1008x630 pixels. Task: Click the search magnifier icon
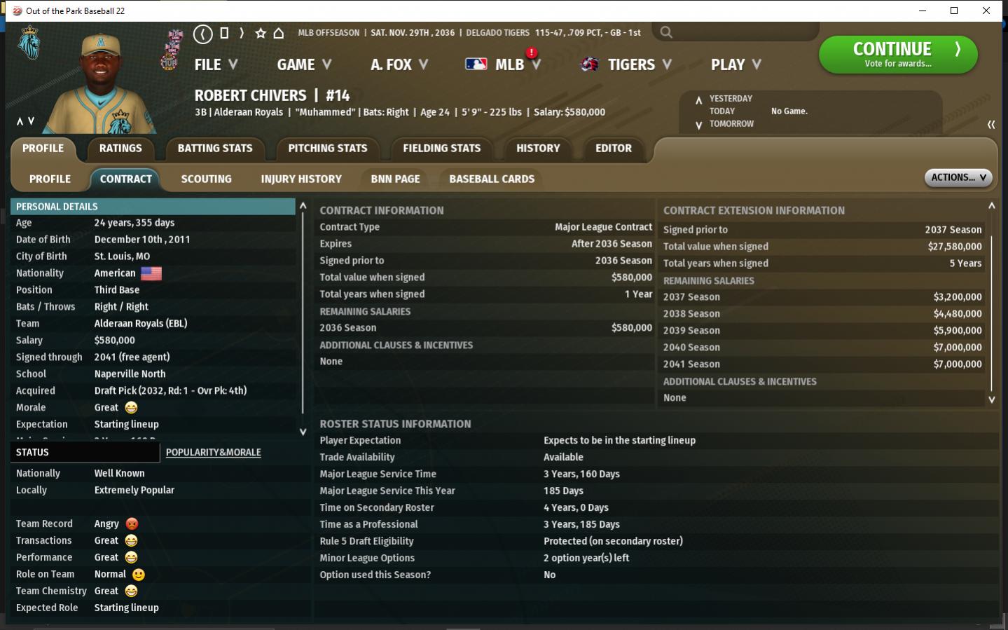[x=666, y=32]
